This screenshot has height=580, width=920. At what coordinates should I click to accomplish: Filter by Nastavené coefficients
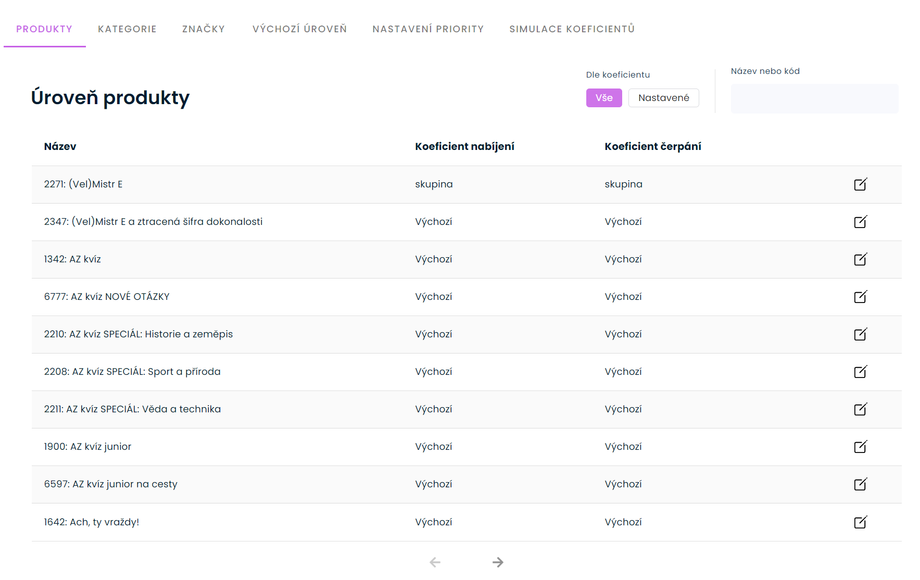(x=663, y=98)
